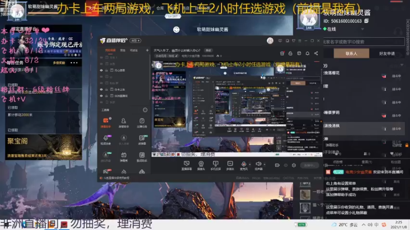Open the funnel icon in 直播伴侣 title bar
410x230 pixels.
click(294, 41)
